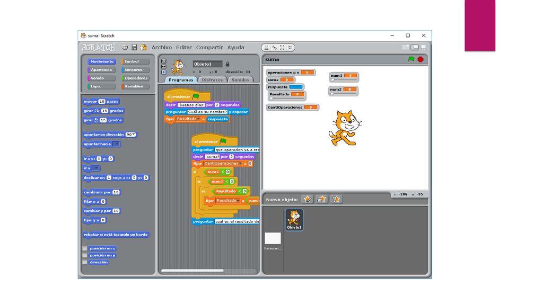Click the cat preview beside the Objeto1 name
Image resolution: width=543 pixels, height=305 pixels.
pos(178,67)
